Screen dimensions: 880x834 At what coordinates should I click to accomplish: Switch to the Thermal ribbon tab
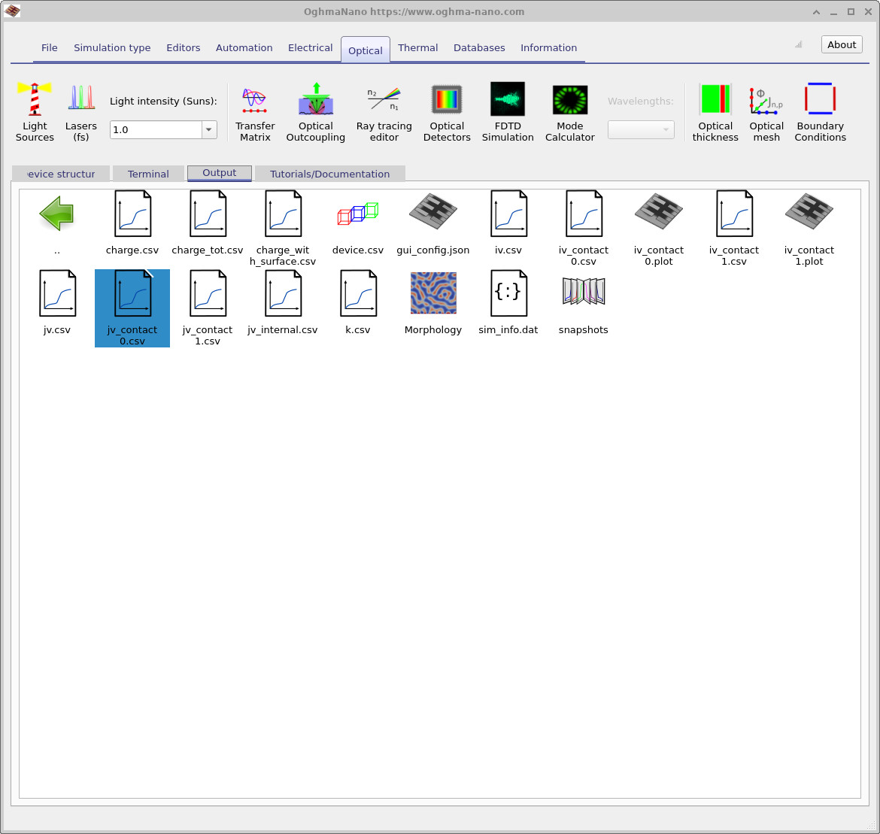(418, 47)
